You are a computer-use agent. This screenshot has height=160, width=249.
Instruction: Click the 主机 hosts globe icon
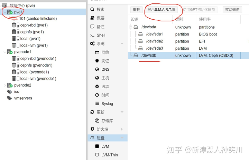pos(97,78)
